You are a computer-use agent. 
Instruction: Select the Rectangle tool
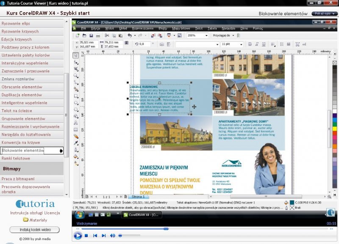[x=76, y=96]
